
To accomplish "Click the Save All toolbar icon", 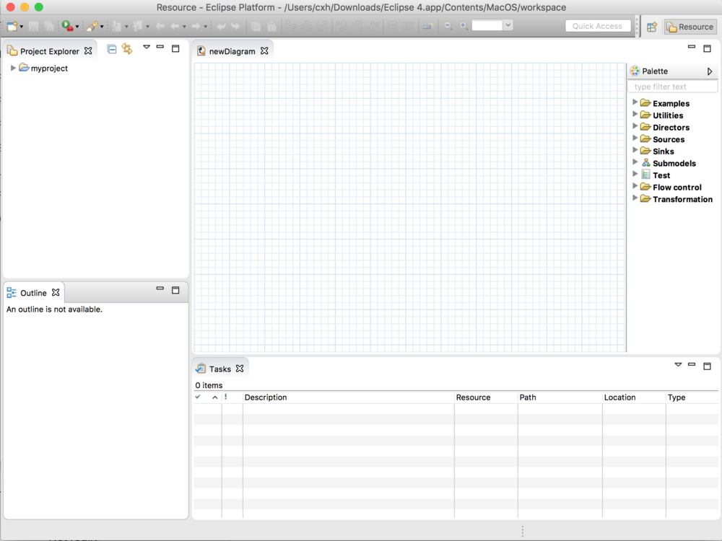I will tap(50, 25).
